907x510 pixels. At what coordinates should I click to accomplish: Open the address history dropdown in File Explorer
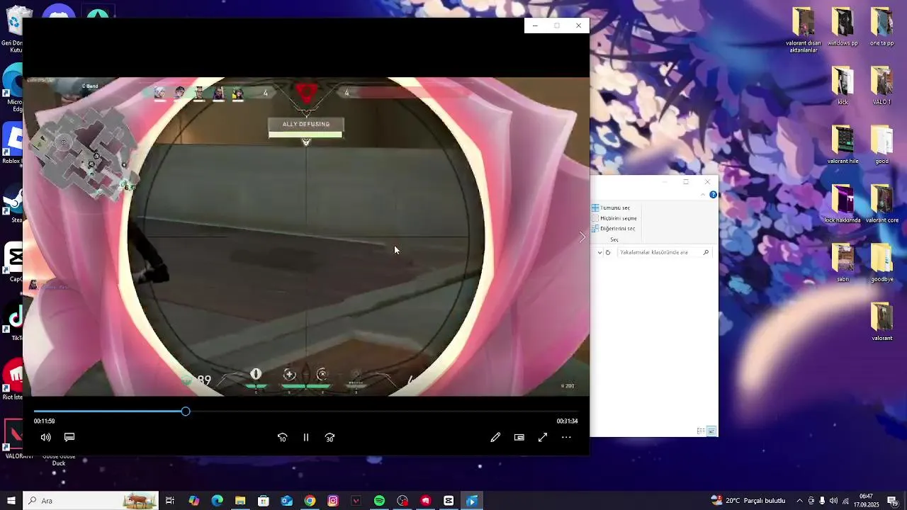[x=599, y=252]
